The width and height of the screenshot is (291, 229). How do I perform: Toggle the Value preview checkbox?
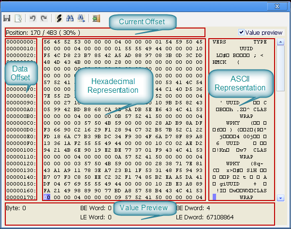click(242, 32)
